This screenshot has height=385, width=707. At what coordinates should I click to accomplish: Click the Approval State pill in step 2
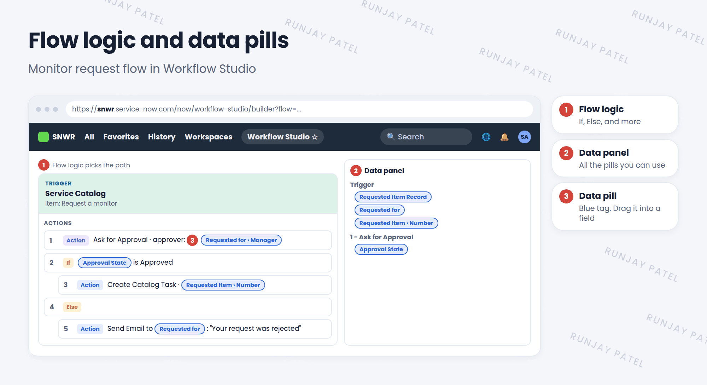coord(105,263)
